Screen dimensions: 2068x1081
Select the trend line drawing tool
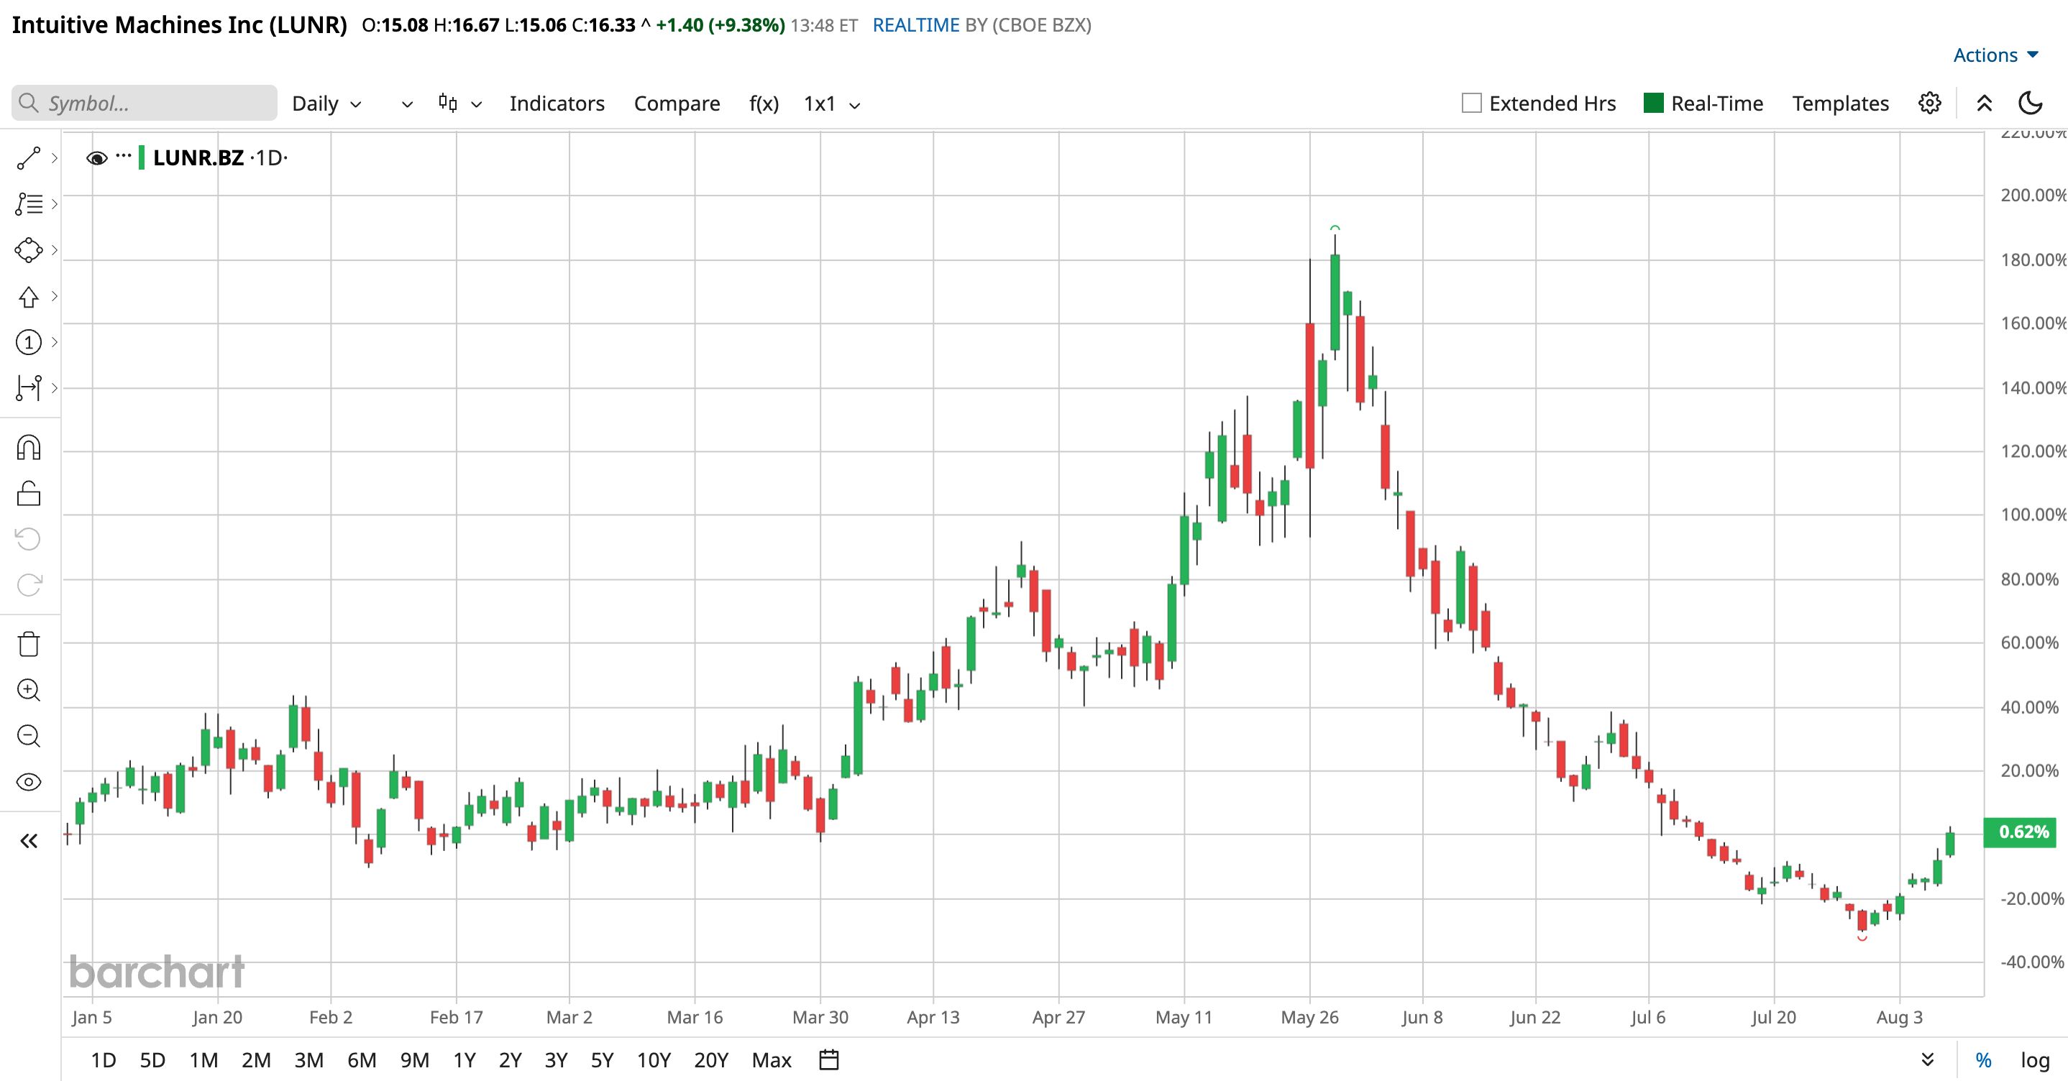click(x=29, y=159)
